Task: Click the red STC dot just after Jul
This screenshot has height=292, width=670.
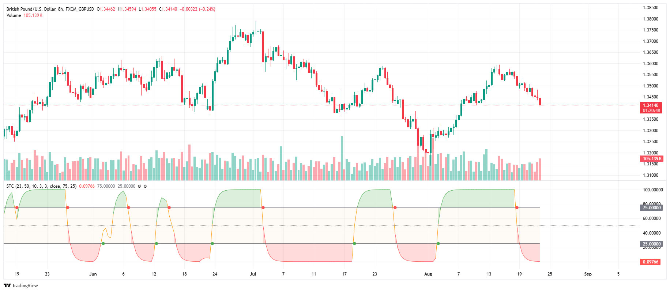Action: [263, 208]
